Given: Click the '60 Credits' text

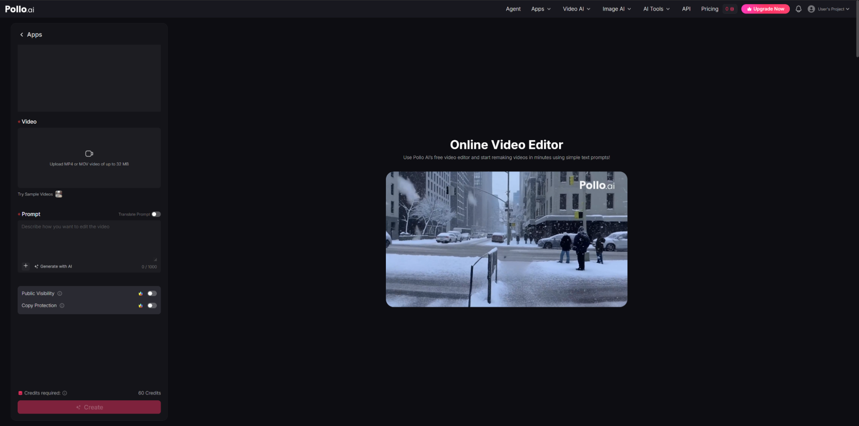Looking at the screenshot, I should tap(150, 393).
